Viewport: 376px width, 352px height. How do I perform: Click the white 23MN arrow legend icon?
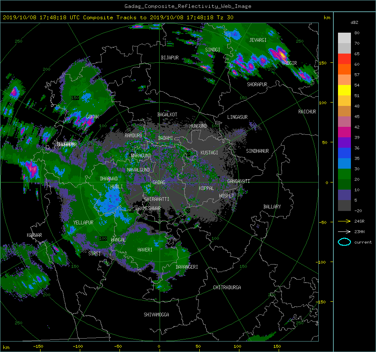(344, 231)
